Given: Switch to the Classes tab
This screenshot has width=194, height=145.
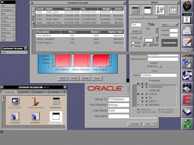Looking at the screenshot, I should [24, 92].
